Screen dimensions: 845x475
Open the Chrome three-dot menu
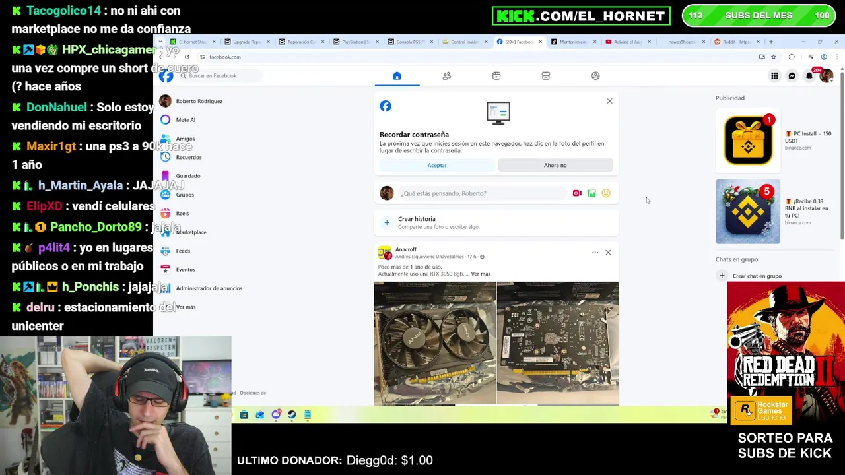[x=836, y=57]
